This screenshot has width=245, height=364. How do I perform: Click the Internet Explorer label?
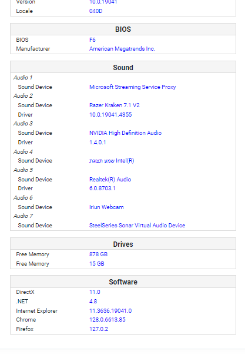click(36, 311)
